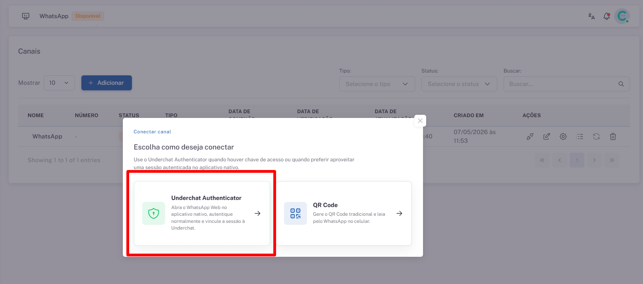Open the user avatar menu
The image size is (643, 284).
pos(622,16)
